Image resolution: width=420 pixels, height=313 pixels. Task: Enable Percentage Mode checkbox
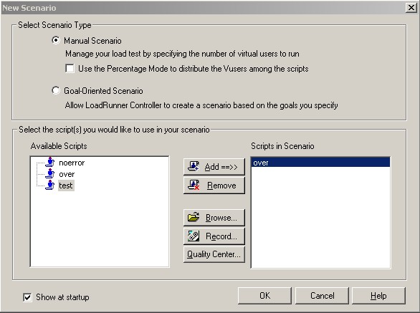70,69
